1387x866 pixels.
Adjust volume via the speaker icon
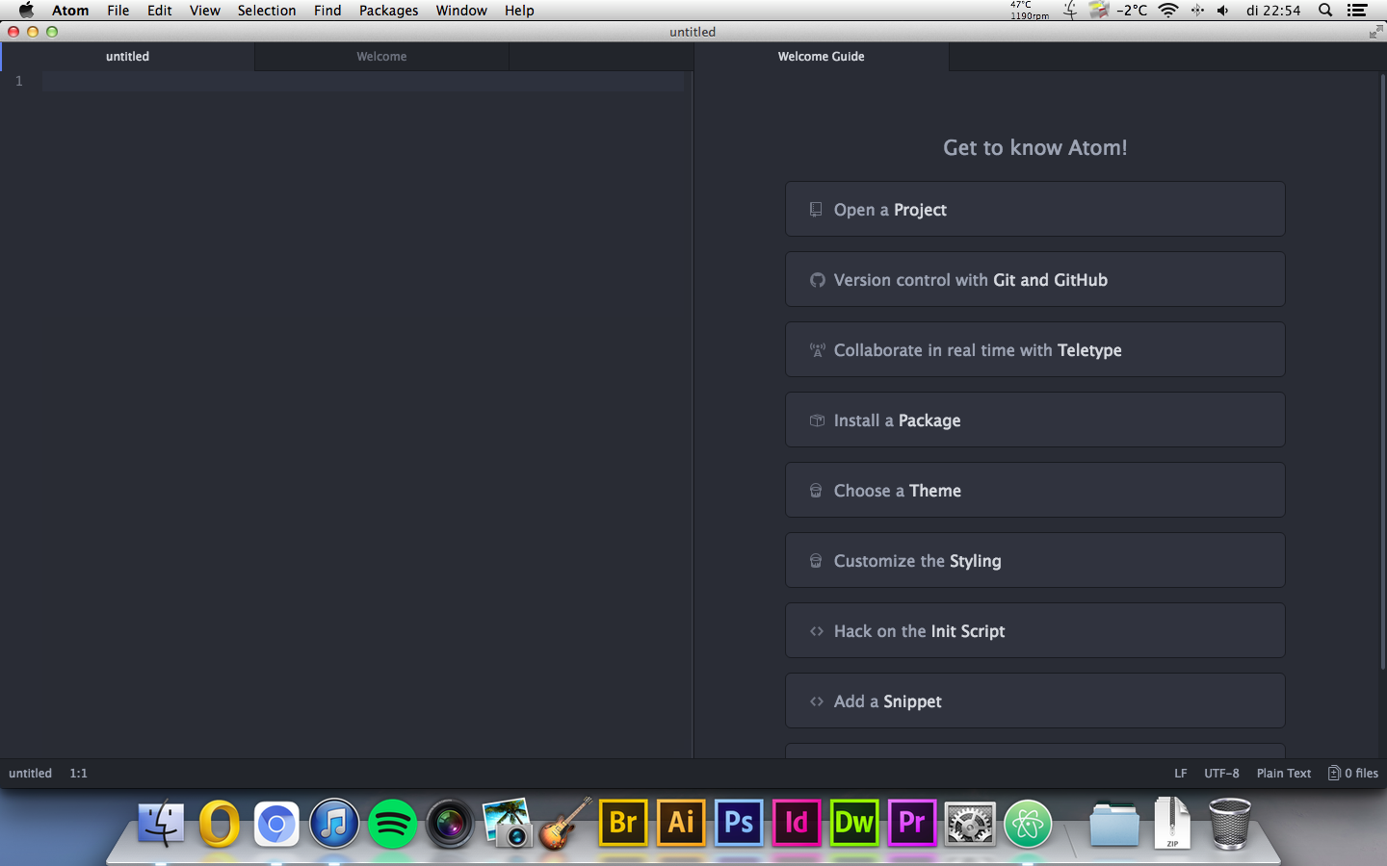(x=1223, y=11)
